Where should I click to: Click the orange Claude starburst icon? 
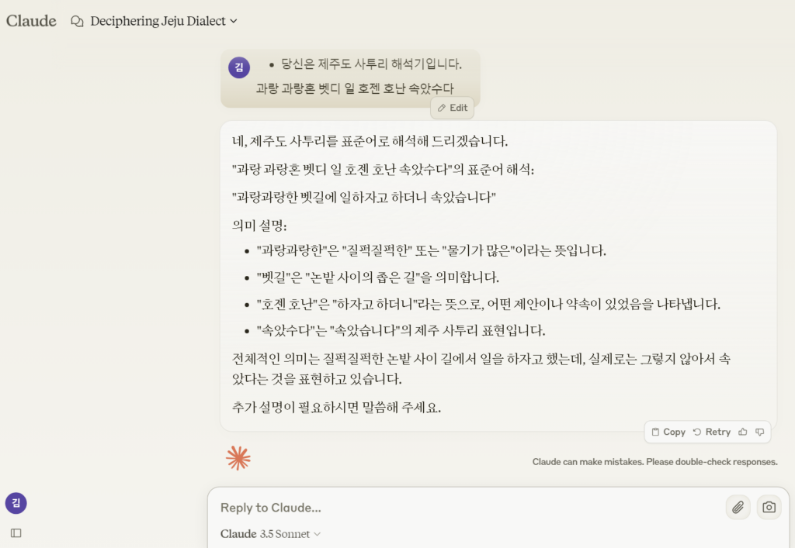point(238,458)
